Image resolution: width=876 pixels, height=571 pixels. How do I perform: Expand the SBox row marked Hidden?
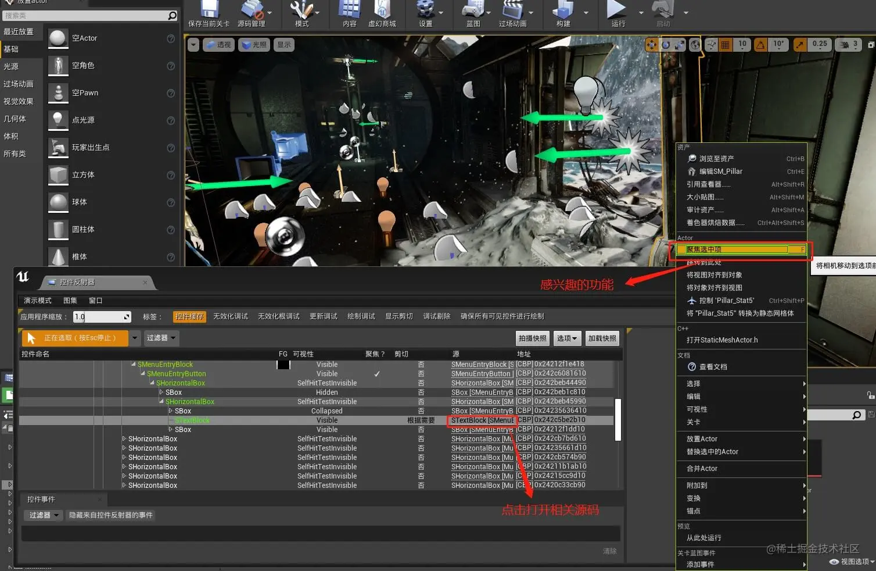pyautogui.click(x=161, y=392)
